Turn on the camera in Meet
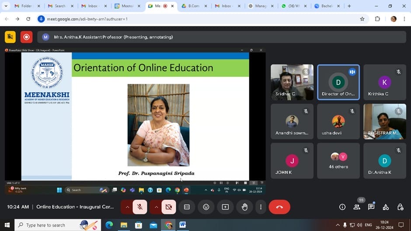Viewport: 411px width, 231px height. pos(169,207)
